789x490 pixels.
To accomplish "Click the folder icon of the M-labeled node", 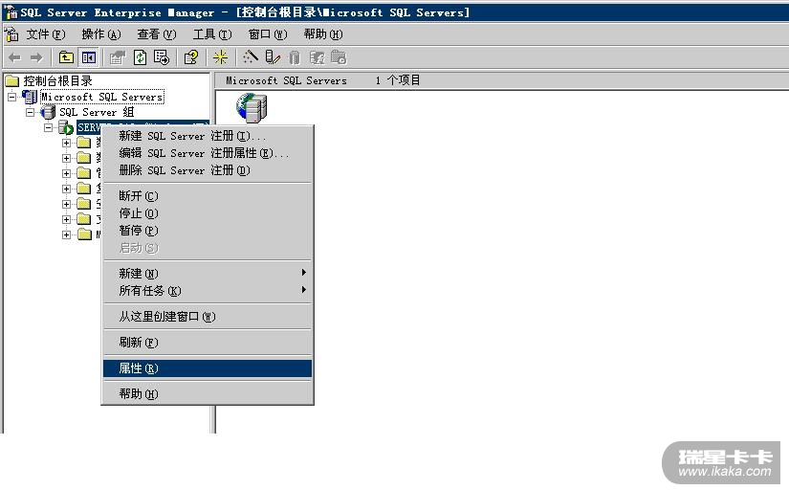I will (84, 234).
